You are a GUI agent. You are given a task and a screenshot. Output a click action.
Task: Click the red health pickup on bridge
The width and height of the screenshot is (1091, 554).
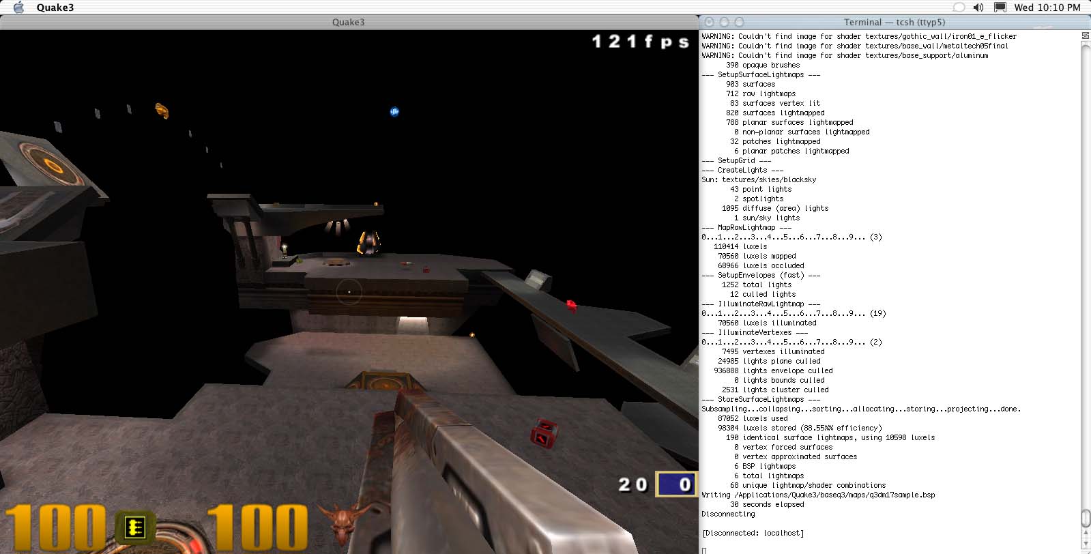[x=571, y=305]
